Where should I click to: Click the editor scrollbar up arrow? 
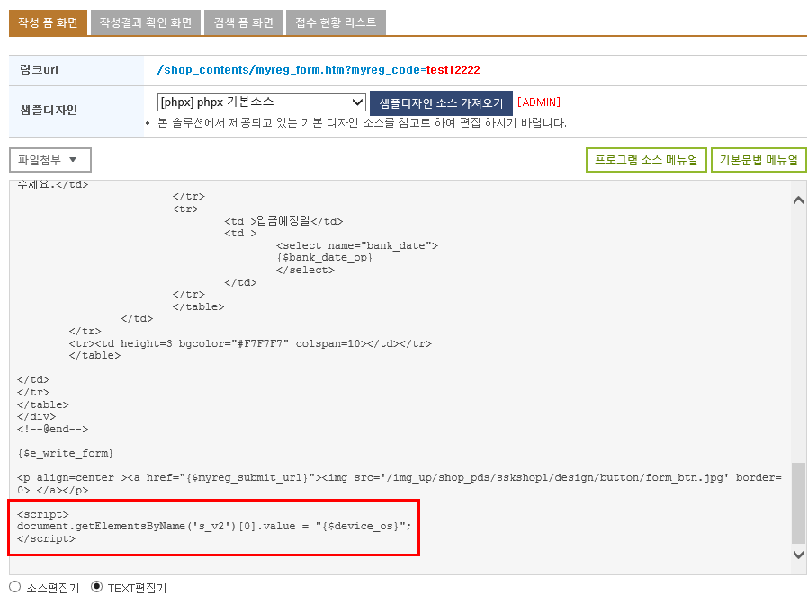click(798, 200)
